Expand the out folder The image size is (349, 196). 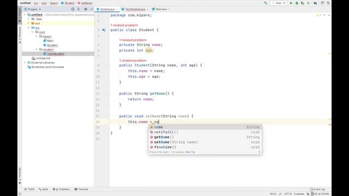pos(28,23)
